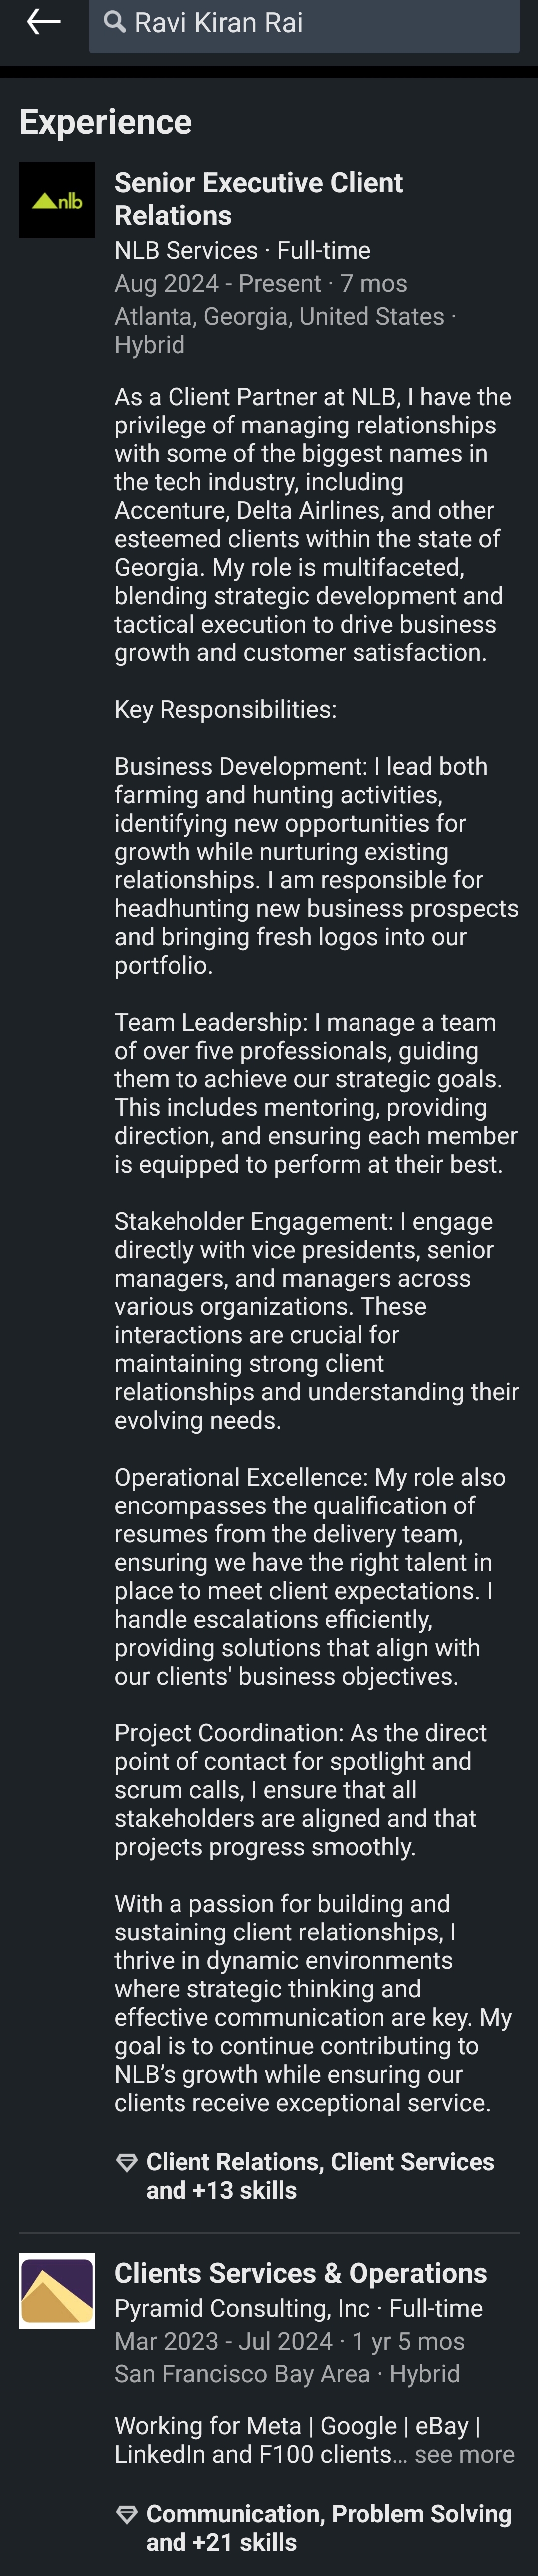Tap the Aug 2024 - Present date line
The height and width of the screenshot is (2576, 538).
click(x=261, y=283)
